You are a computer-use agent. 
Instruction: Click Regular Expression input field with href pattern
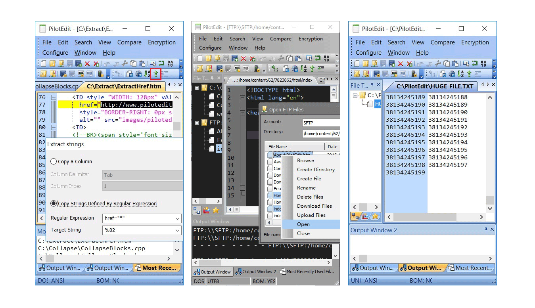pyautogui.click(x=138, y=218)
